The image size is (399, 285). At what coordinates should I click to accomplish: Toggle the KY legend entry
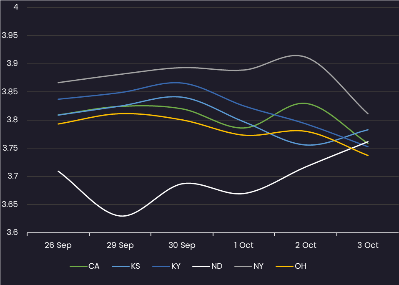click(x=176, y=266)
